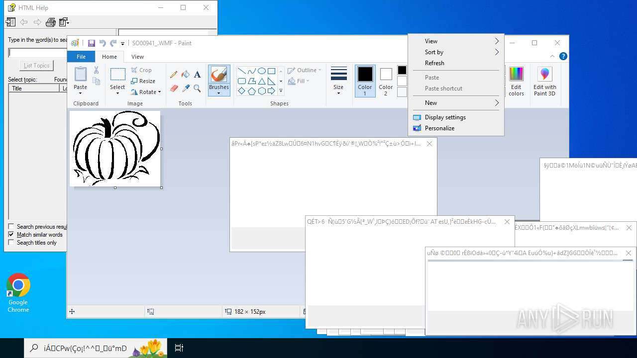637x358 pixels.
Task: Open the Customize Quick Access Toolbar dropdown
Action: coord(123,44)
